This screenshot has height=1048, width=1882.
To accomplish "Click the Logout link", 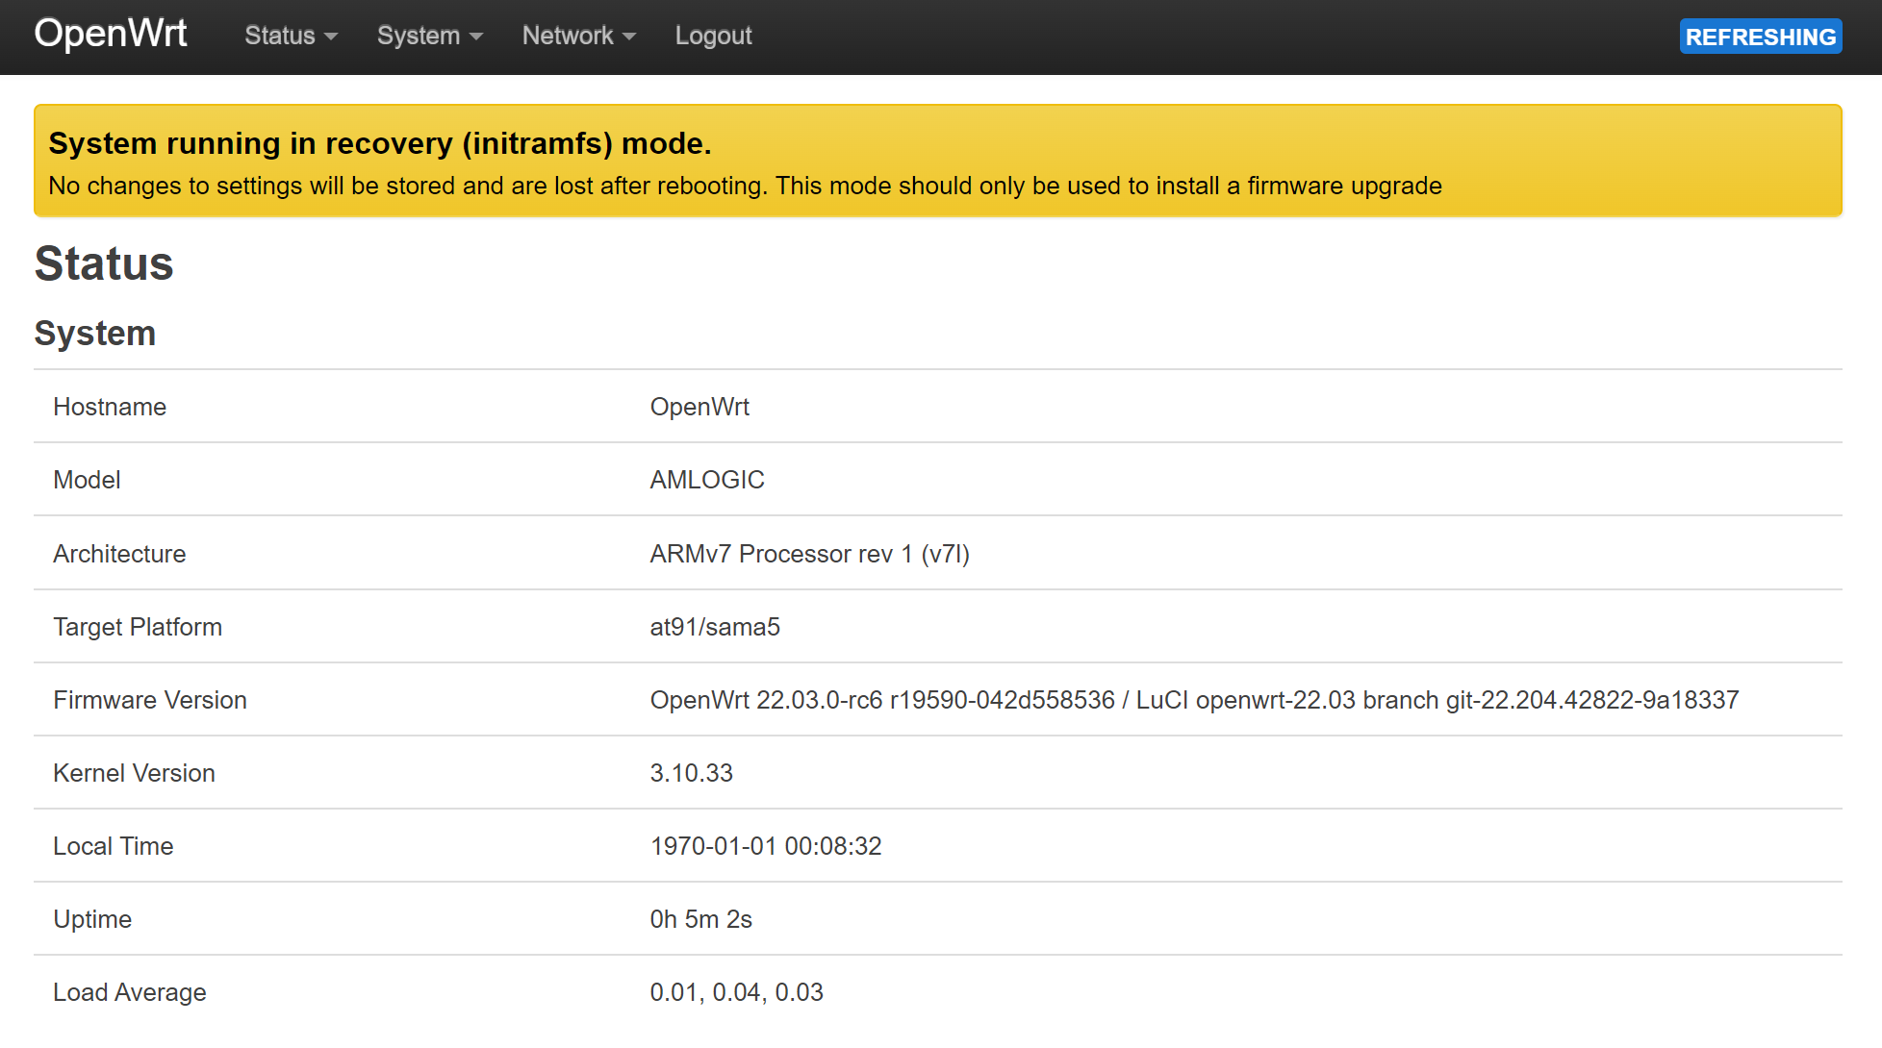I will coord(713,36).
